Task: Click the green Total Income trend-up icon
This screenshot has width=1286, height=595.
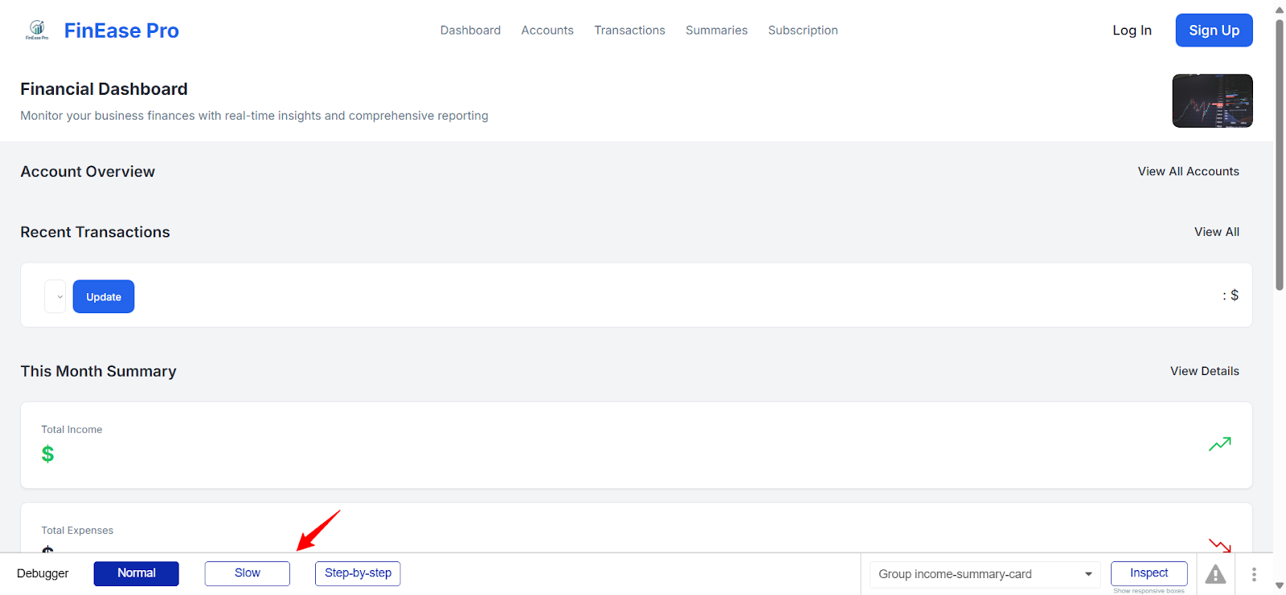Action: pyautogui.click(x=1219, y=444)
